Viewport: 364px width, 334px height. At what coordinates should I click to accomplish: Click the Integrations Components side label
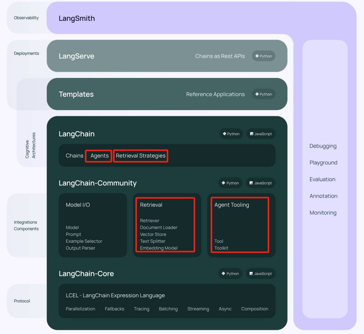tap(26, 225)
